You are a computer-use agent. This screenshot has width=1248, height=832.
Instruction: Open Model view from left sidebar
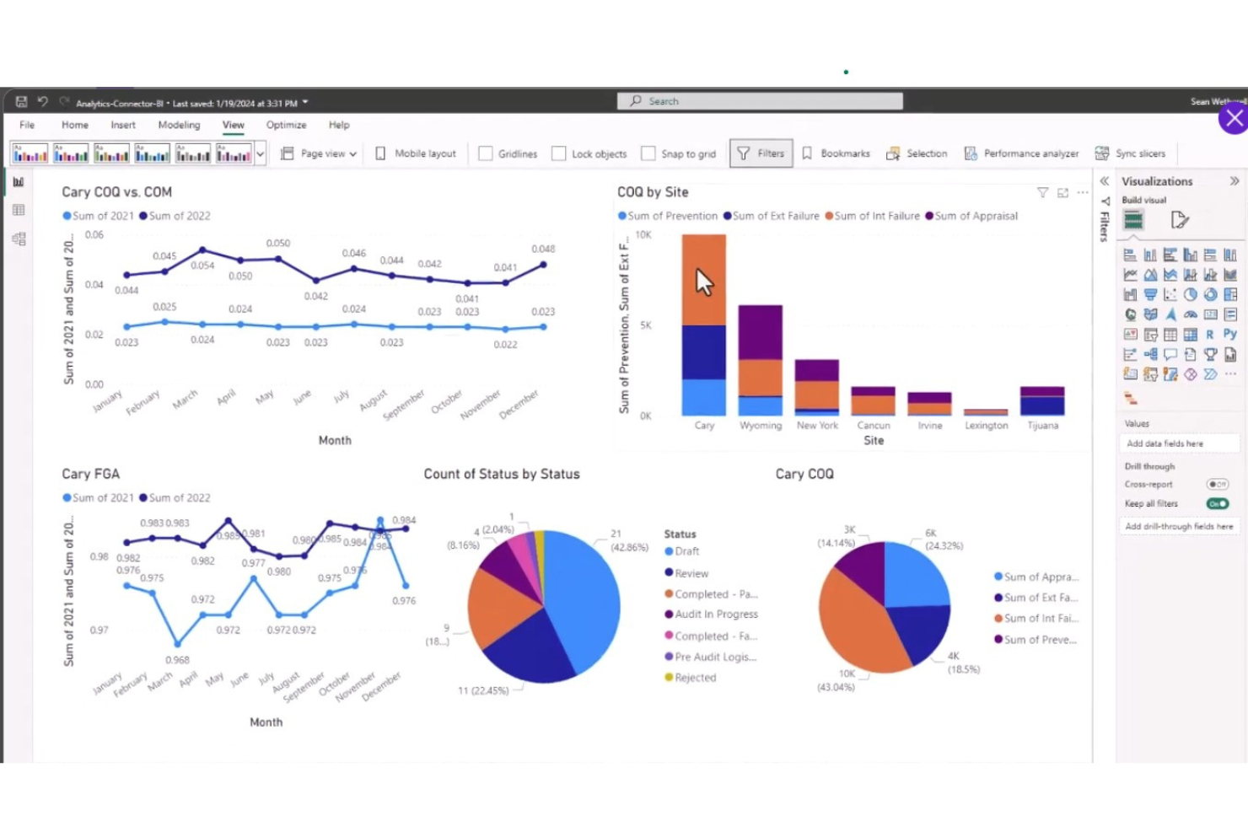[19, 239]
